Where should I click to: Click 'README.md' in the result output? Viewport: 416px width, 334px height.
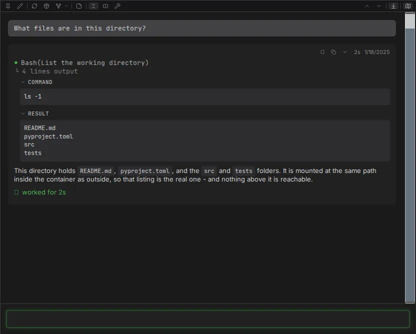click(40, 128)
